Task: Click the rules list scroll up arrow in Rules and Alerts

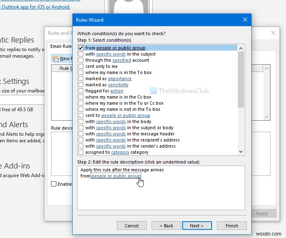Action: (x=266, y=68)
